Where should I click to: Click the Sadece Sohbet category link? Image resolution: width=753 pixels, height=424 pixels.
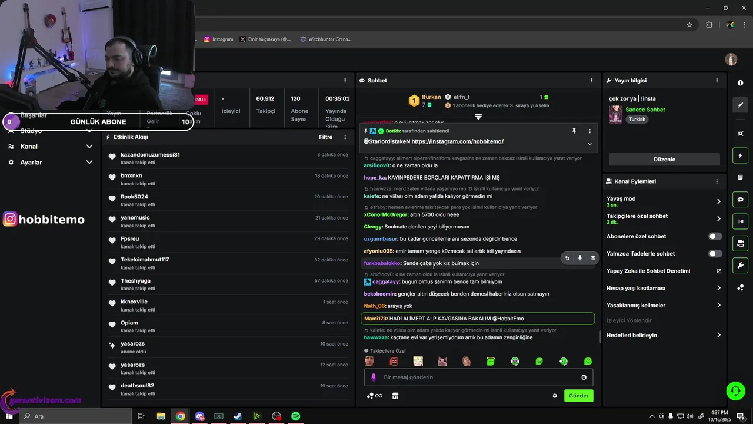point(645,110)
